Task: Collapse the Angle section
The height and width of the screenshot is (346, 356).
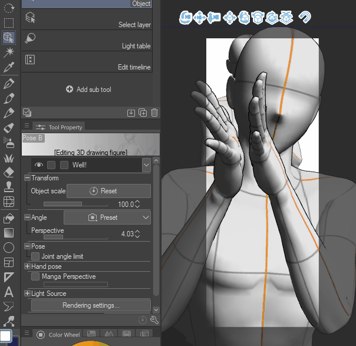Action: click(x=27, y=218)
